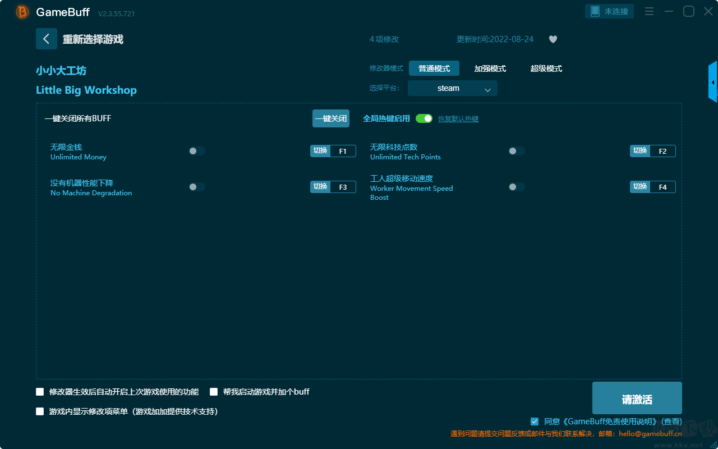Viewport: 718px width, 449px height.
Task: Maximize the GameBuff window
Action: [x=689, y=11]
